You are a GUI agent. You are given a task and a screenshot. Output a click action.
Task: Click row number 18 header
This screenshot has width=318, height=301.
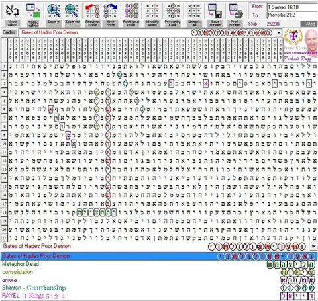pos(4,212)
